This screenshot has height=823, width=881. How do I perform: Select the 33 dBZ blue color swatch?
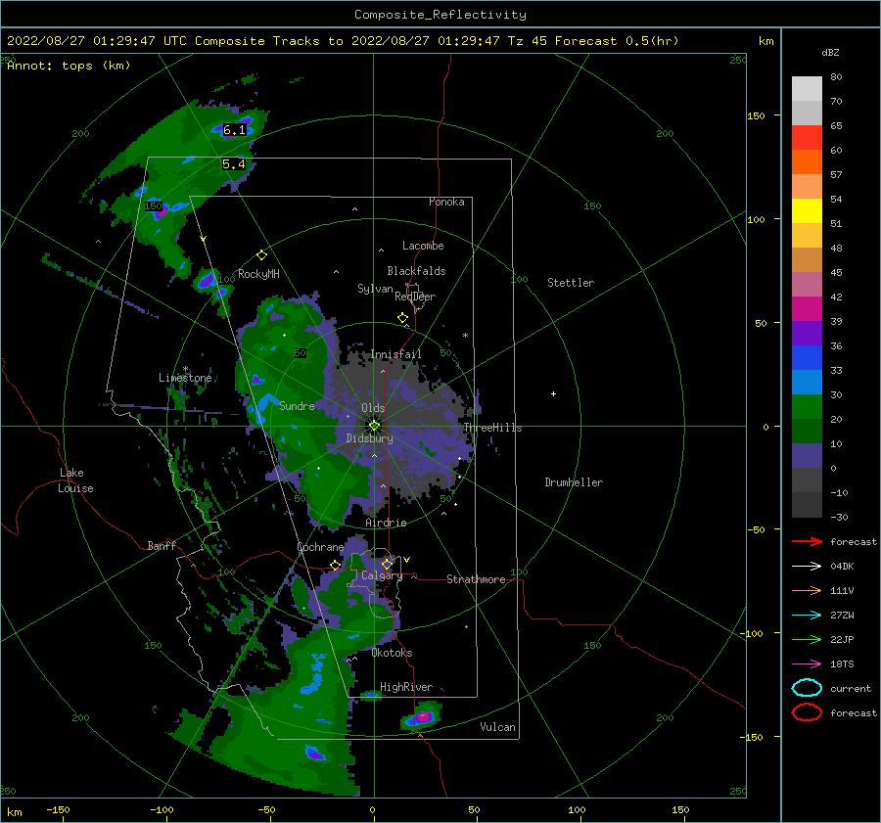(x=807, y=382)
